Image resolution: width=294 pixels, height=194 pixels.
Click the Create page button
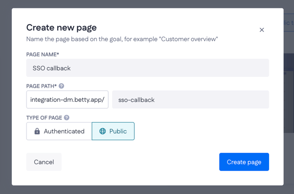click(x=244, y=162)
